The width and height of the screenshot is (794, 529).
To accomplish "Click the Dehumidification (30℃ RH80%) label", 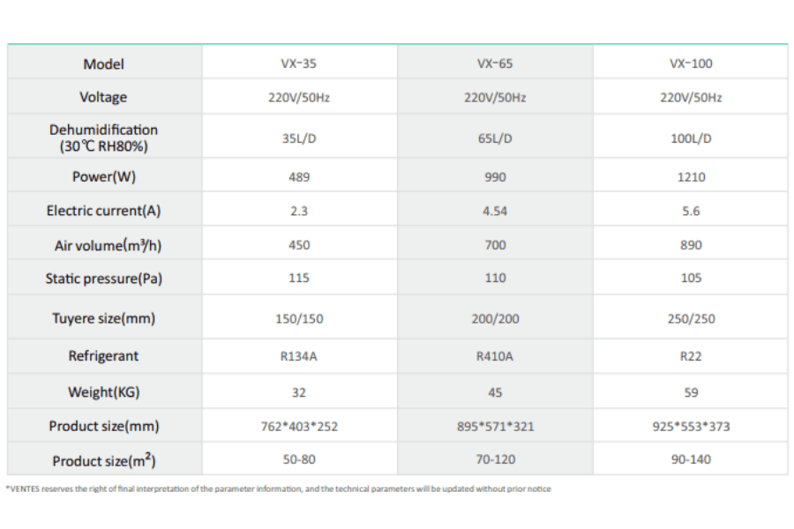I will [104, 138].
